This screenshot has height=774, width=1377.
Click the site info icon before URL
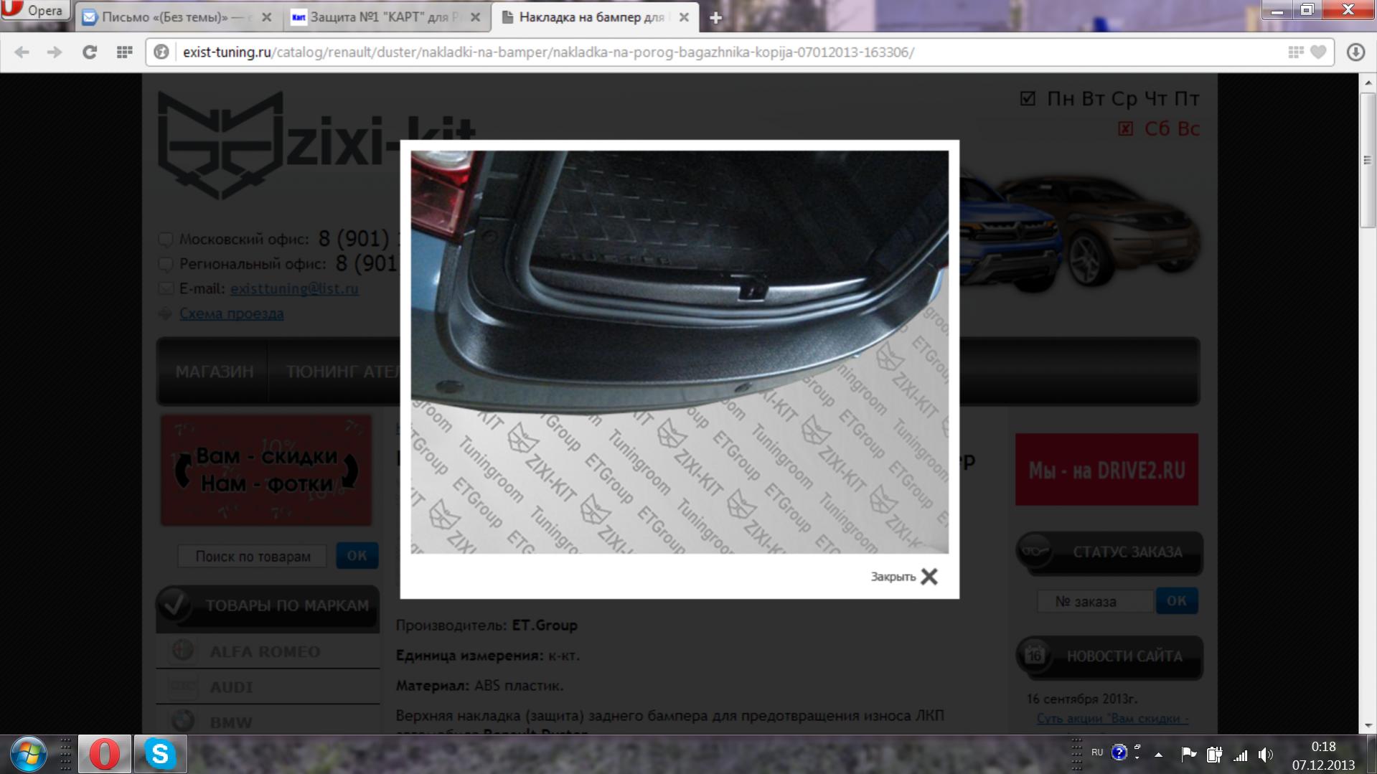click(x=161, y=52)
